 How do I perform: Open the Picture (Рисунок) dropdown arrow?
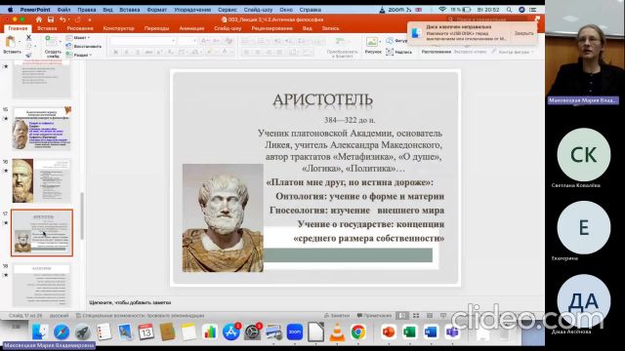click(380, 41)
